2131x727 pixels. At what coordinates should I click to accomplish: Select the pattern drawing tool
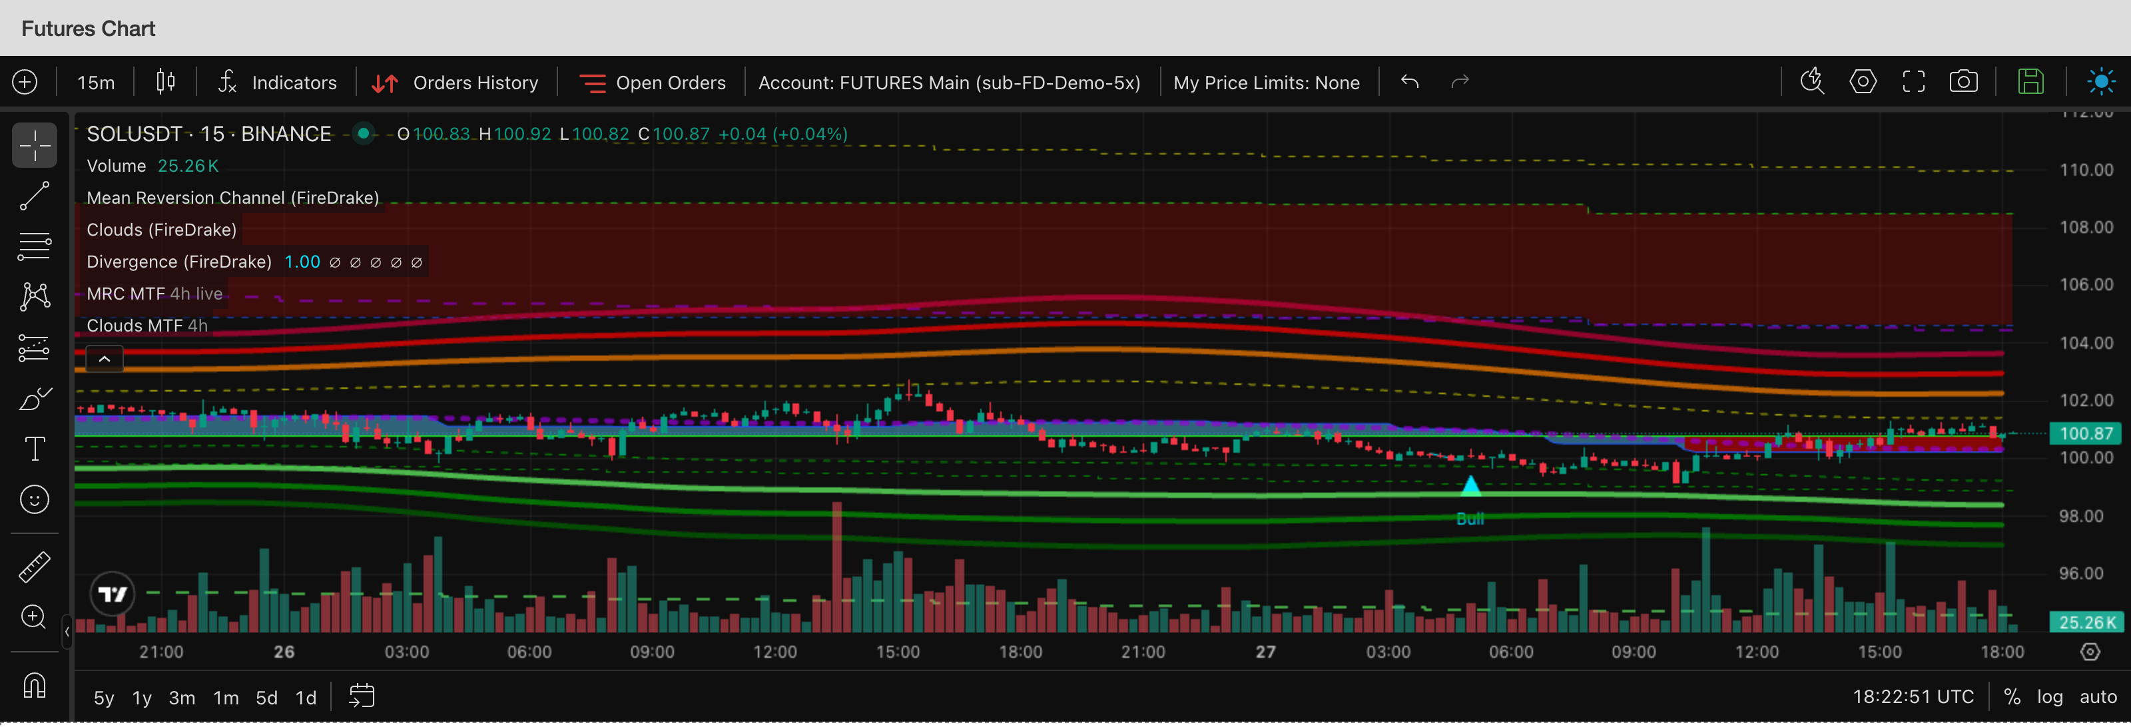tap(35, 296)
